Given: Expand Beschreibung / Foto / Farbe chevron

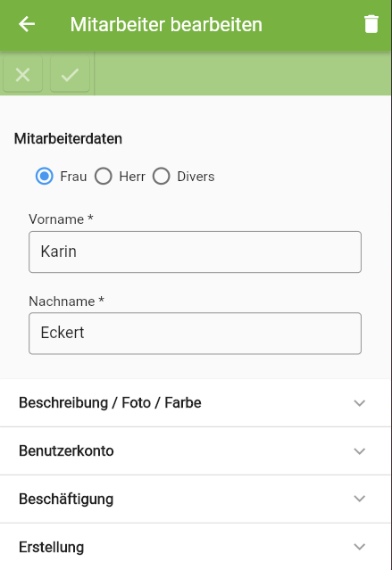Looking at the screenshot, I should (360, 403).
